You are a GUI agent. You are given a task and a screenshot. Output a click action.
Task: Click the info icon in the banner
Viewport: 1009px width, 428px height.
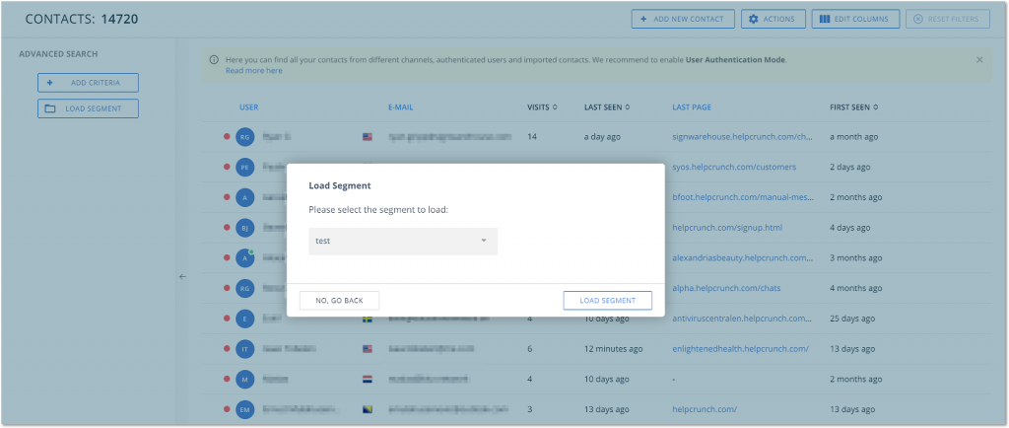[x=214, y=60]
